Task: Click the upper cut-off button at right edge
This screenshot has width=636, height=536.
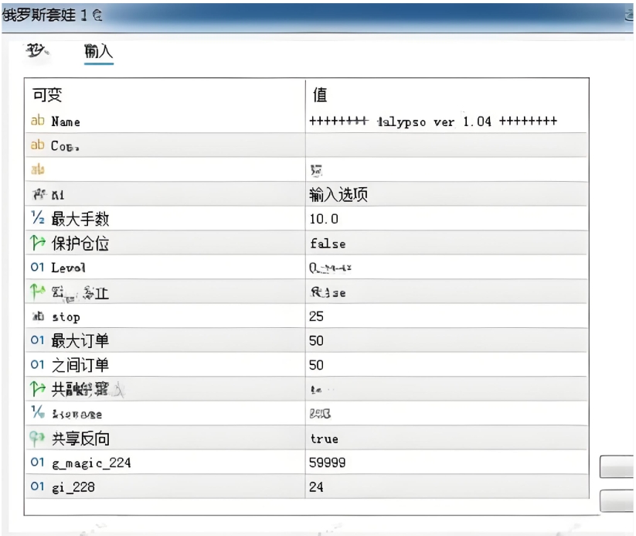Action: [x=617, y=466]
